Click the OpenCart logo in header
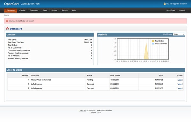Screen dimensions: 191x122 click(x=11, y=4)
